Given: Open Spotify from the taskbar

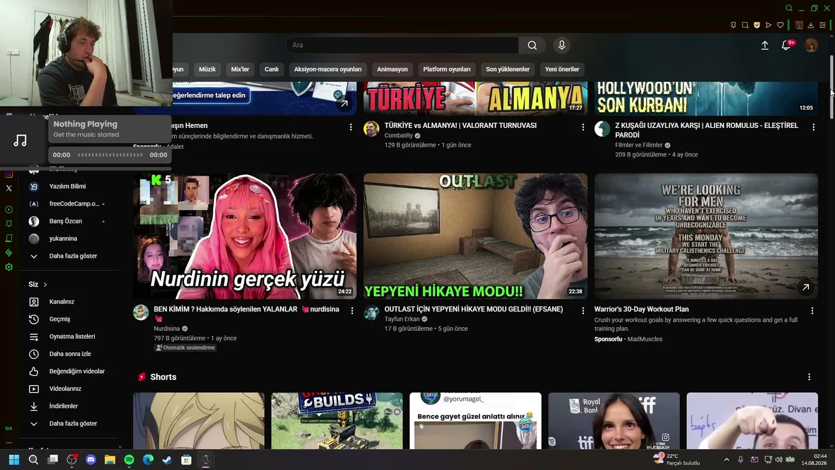Looking at the screenshot, I should pyautogui.click(x=129, y=460).
